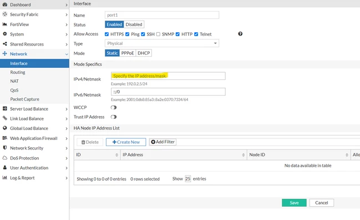Expand the System menu chevron
The width and height of the screenshot is (360, 220).
pyautogui.click(x=67, y=34)
